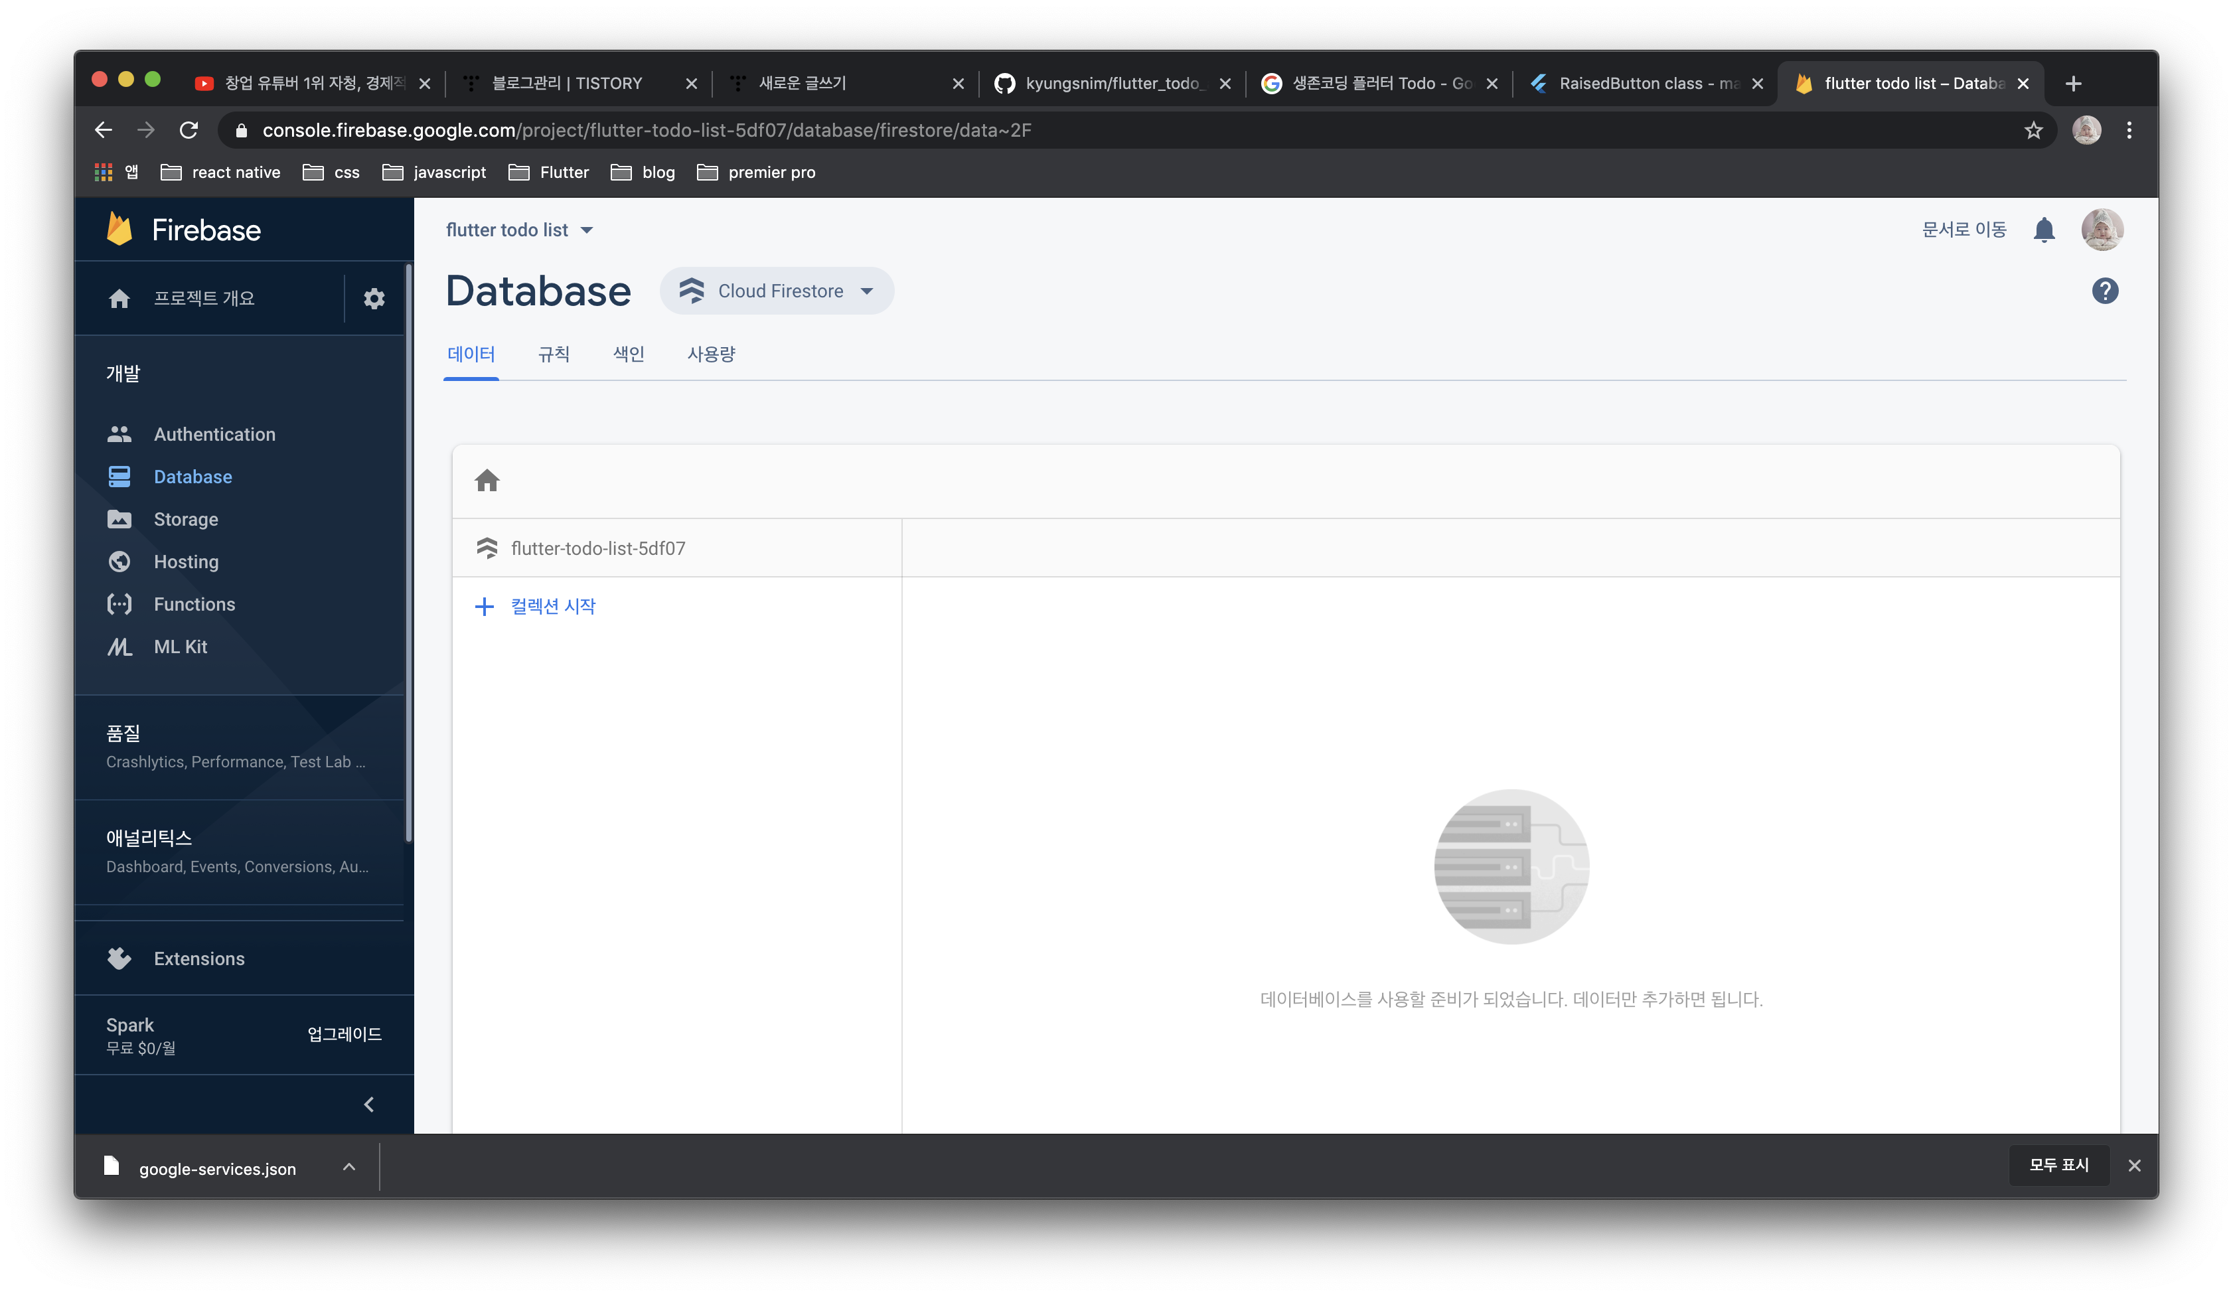This screenshot has width=2233, height=1297.
Task: Click the help question mark icon
Action: pyautogui.click(x=2104, y=291)
